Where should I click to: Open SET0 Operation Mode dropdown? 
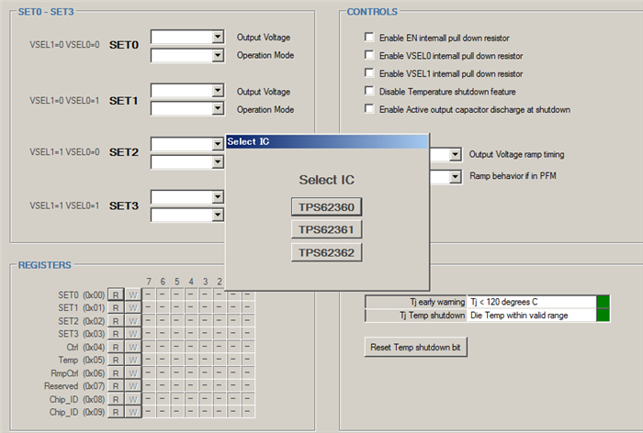click(218, 55)
